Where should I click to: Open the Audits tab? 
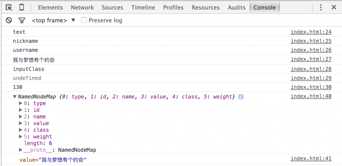click(x=236, y=7)
